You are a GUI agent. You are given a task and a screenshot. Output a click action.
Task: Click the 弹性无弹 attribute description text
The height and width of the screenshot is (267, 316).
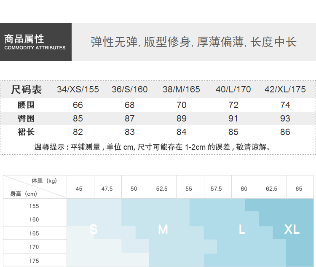[193, 42]
